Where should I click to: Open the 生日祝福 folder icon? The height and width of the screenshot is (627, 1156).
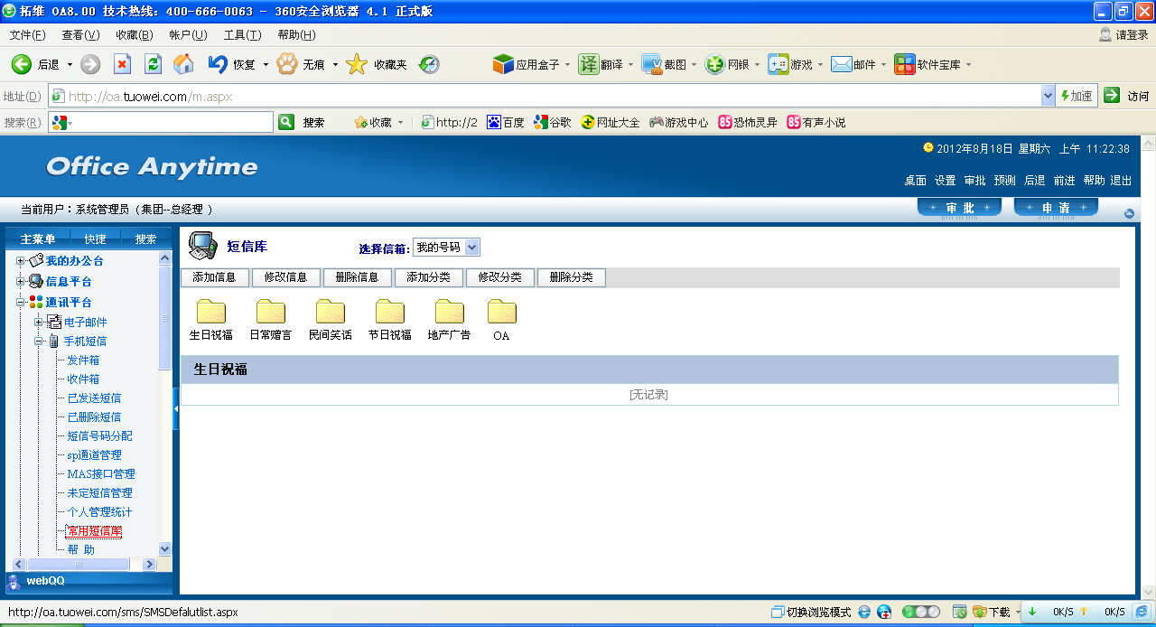point(211,312)
